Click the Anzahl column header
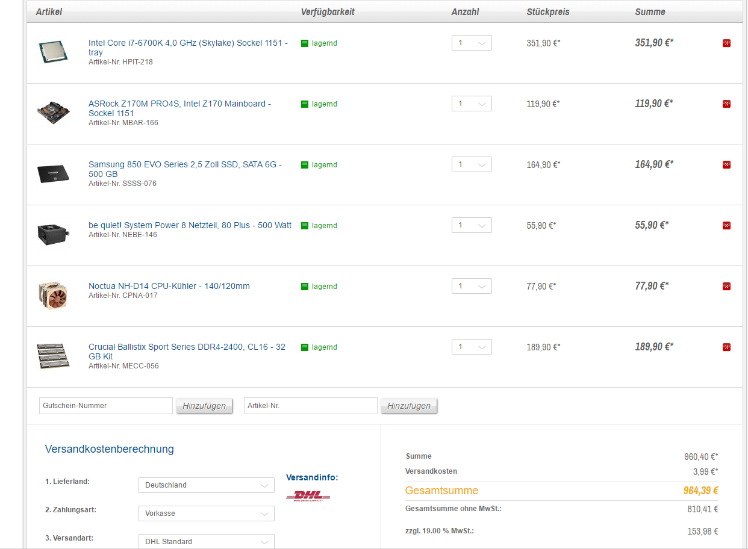 coord(465,12)
